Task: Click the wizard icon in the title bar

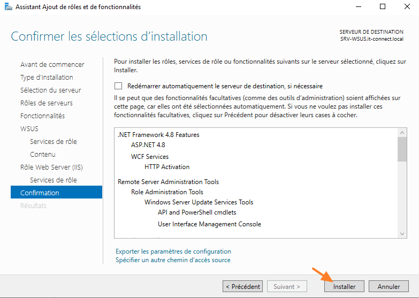Action: [x=8, y=7]
